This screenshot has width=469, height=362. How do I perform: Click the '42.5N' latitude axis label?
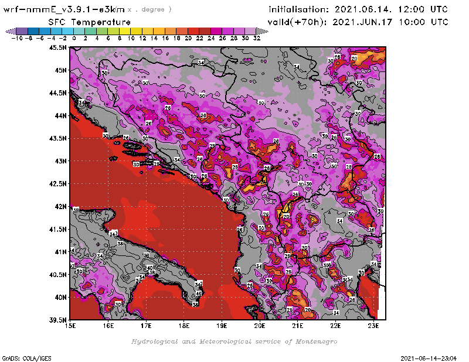(x=57, y=184)
